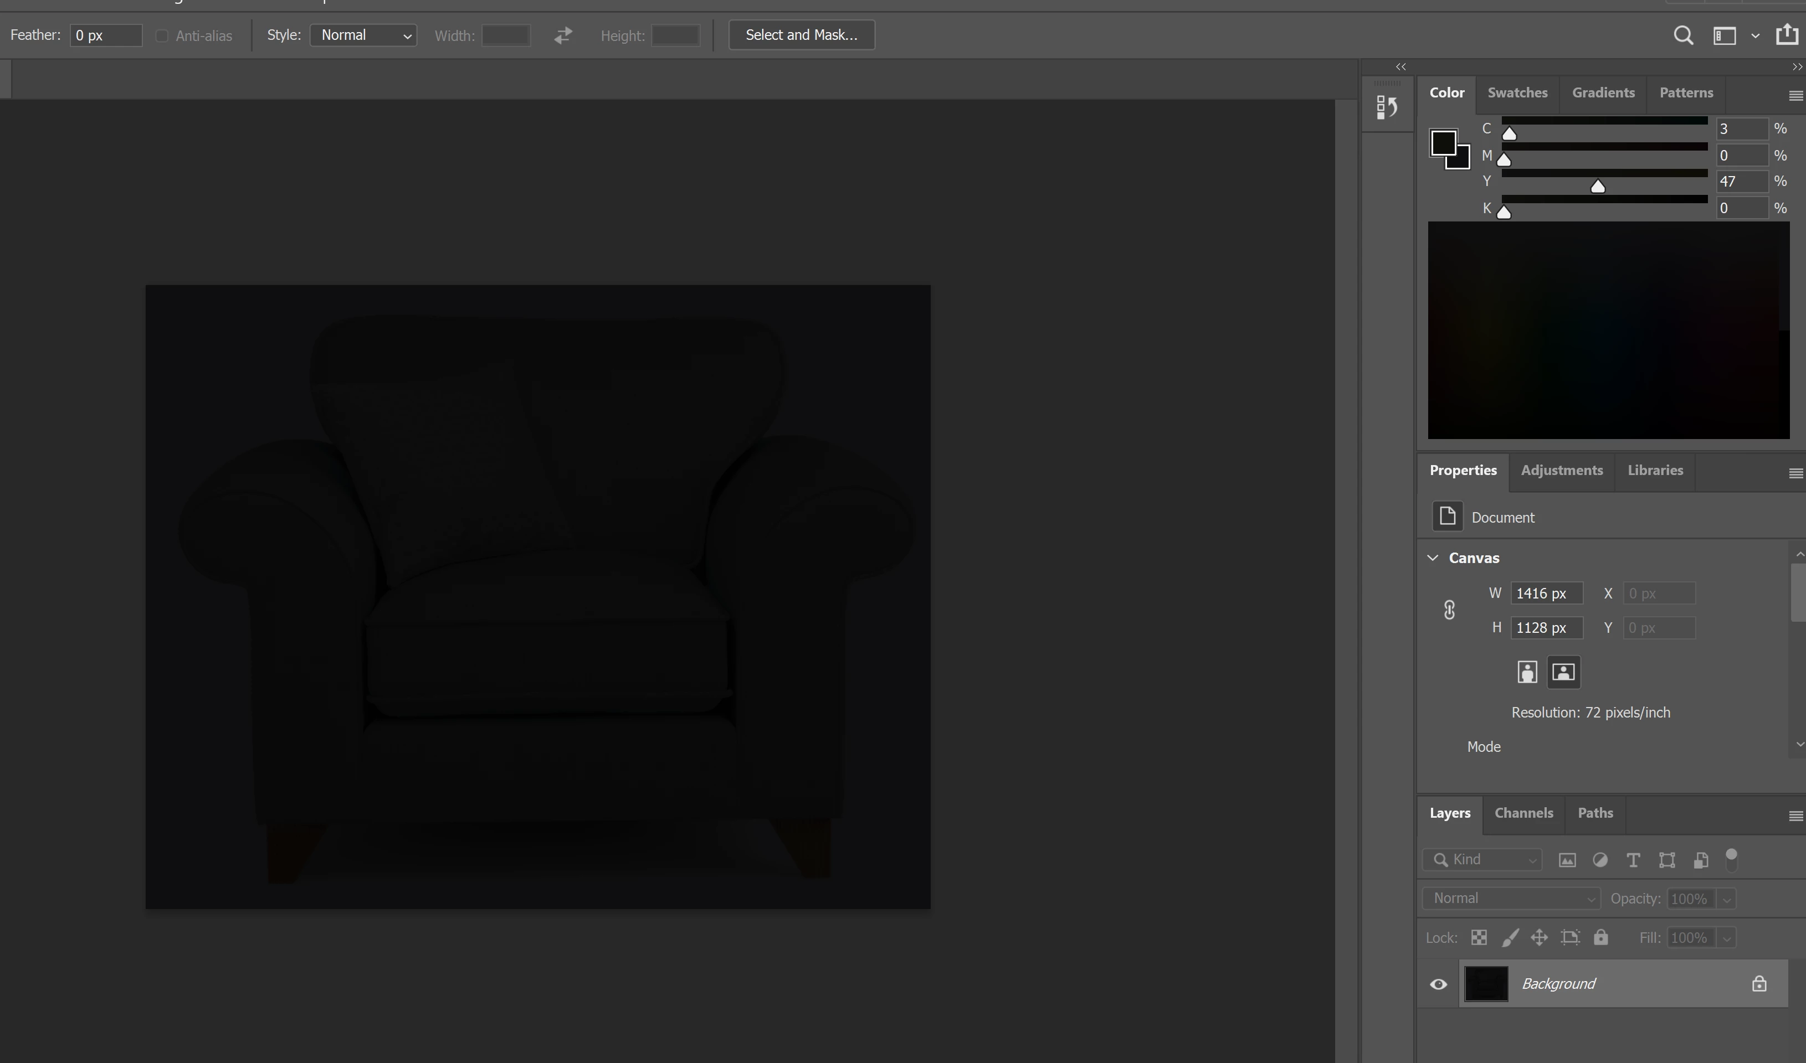Click the Y yellow slider handle
Screen dimensions: 1806x1063
(x=1598, y=187)
